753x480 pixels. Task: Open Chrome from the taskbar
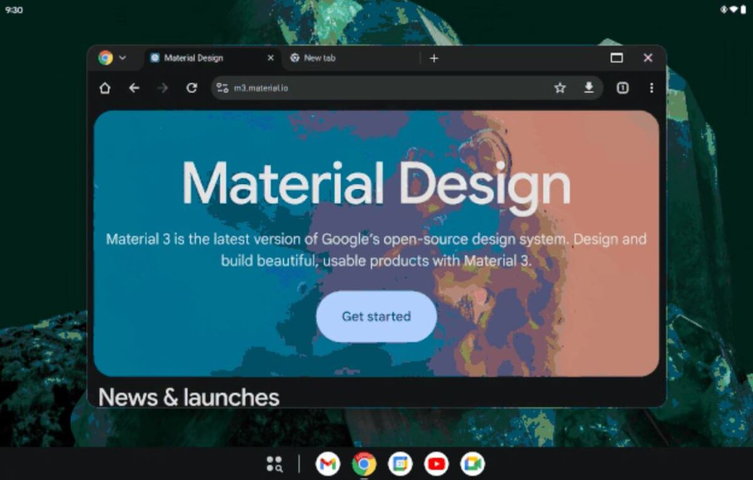coord(364,464)
